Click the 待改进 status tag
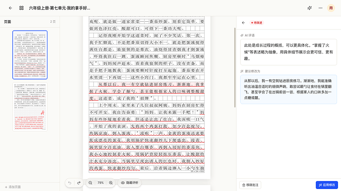Image resolution: width=341 pixels, height=191 pixels. coord(256,23)
